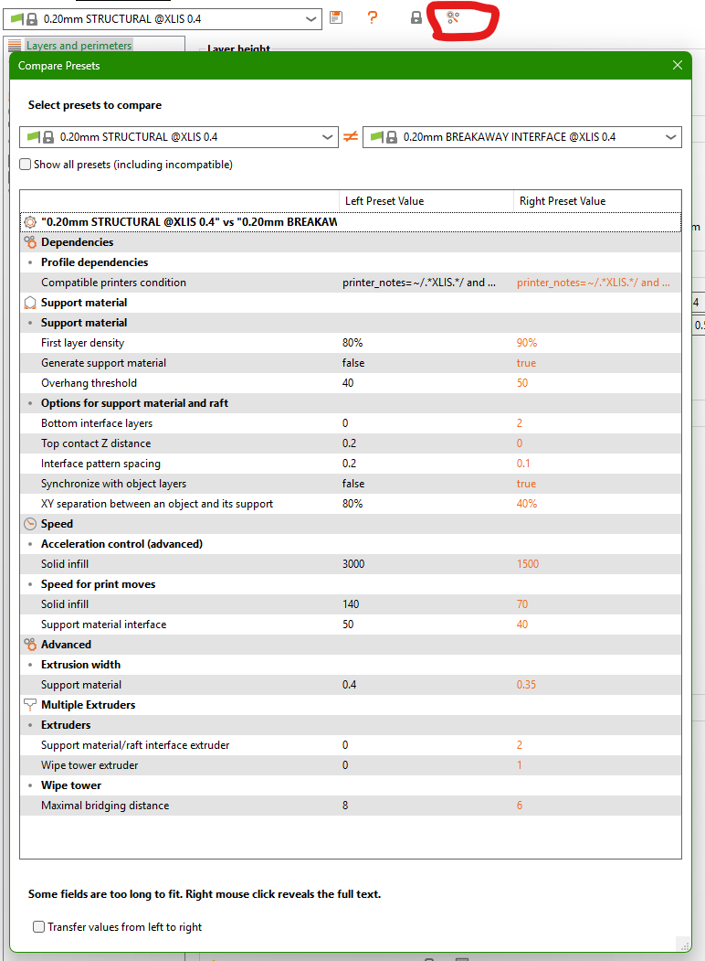Screen dimensions: 705x961
Task: Select the Extrusion width group row
Action: tap(351, 665)
